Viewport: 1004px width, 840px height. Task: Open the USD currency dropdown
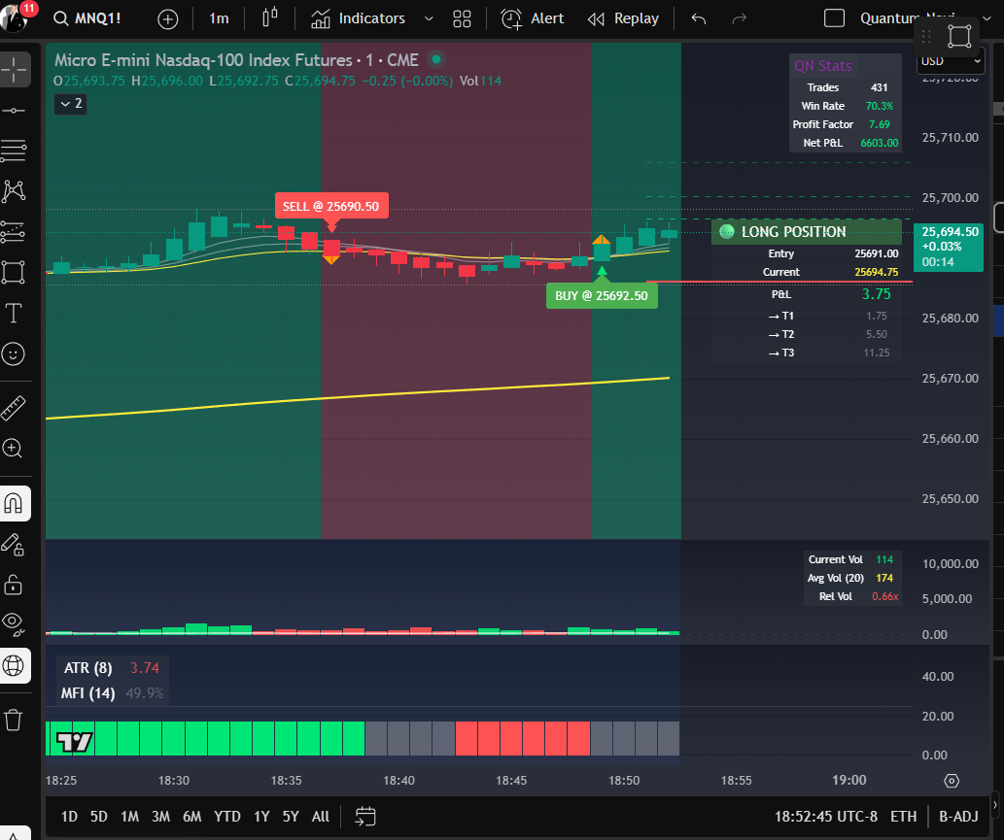950,60
